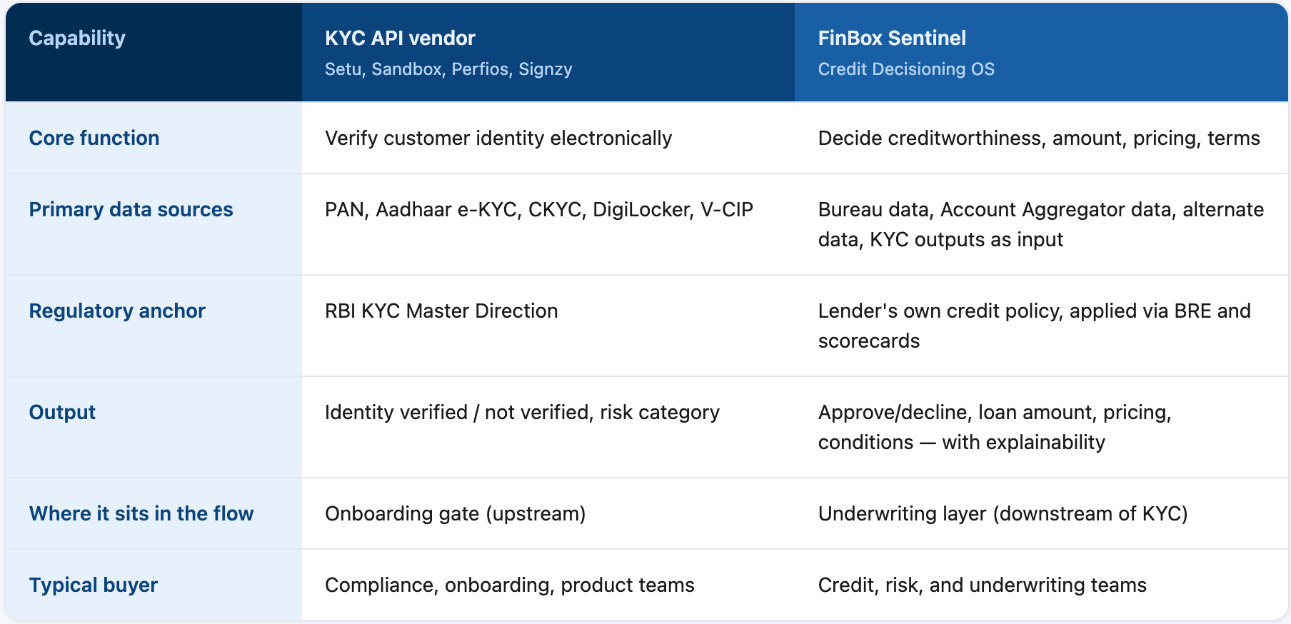1291x624 pixels.
Task: Select the 'PAN, Aadhaar e-KYC, CKYC, DigiLocker, V-CIP' cell
Action: click(539, 209)
